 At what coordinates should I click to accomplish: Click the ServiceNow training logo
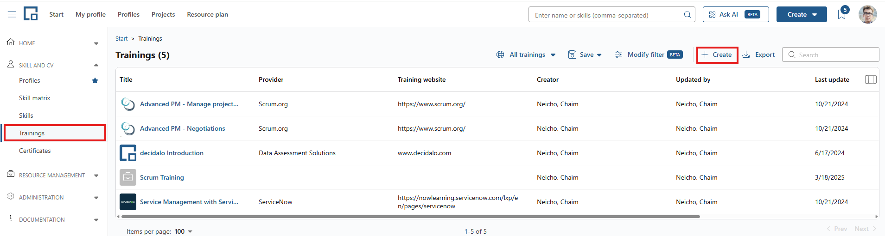[x=128, y=202]
